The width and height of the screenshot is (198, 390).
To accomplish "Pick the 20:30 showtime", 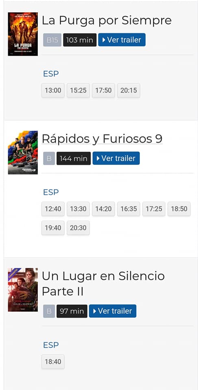I will 78,228.
